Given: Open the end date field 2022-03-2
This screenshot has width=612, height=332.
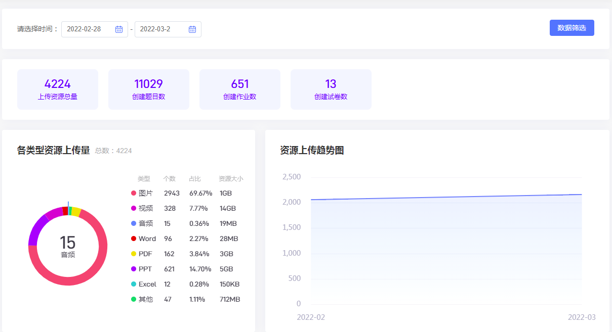Looking at the screenshot, I should (161, 29).
